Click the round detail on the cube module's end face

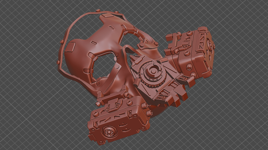coord(210,44)
